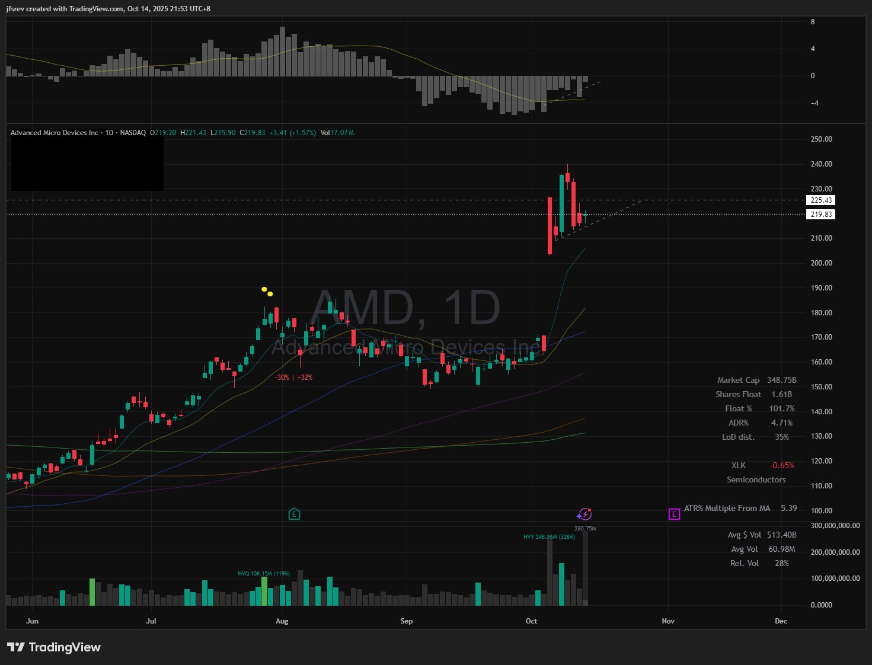
Task: Click the 'Jun' label on the time axis
Action: 33,621
